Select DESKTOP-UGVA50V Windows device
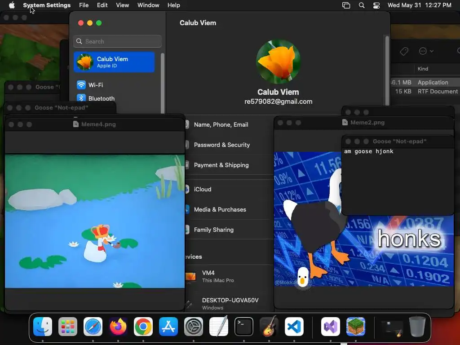Image resolution: width=460 pixels, height=345 pixels. point(230,304)
